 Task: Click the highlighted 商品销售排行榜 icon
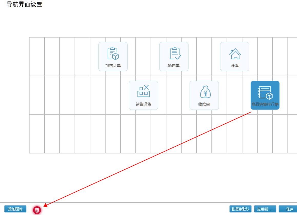pos(265,95)
